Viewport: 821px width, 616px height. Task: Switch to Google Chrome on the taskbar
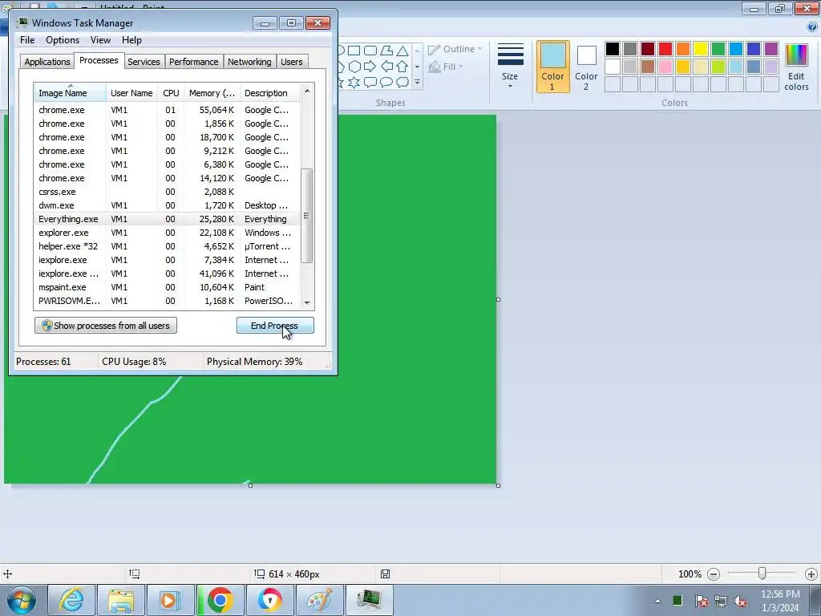click(x=220, y=600)
